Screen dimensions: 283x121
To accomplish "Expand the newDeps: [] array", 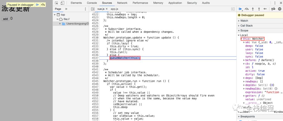I will click(244, 81).
